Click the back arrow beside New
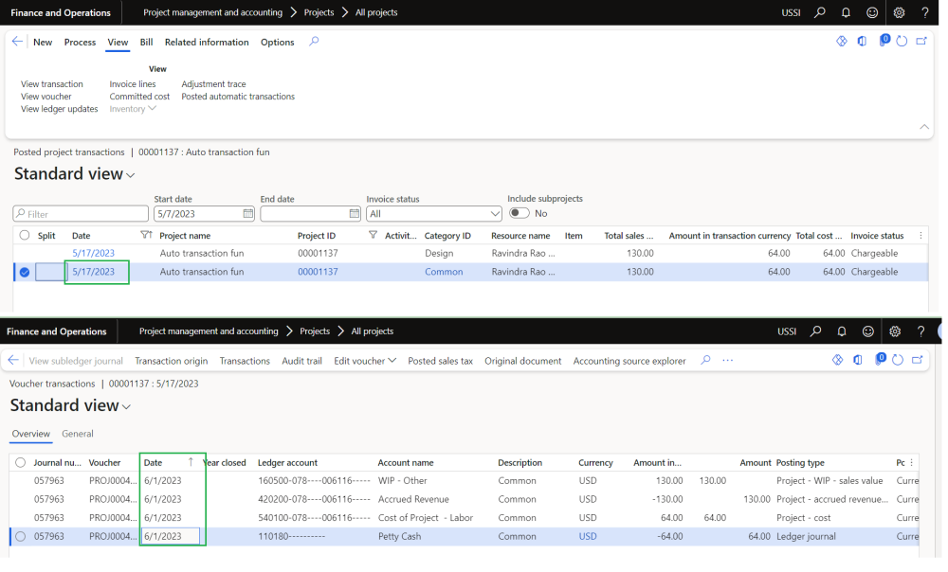 pos(17,42)
